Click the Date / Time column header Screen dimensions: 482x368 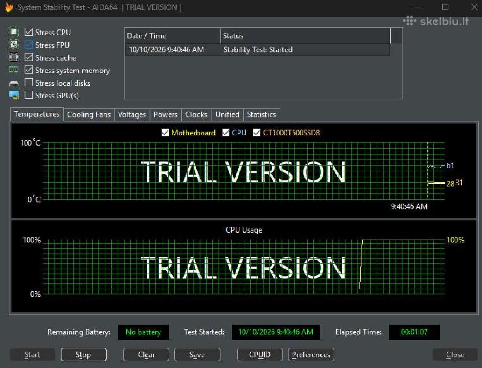(172, 36)
